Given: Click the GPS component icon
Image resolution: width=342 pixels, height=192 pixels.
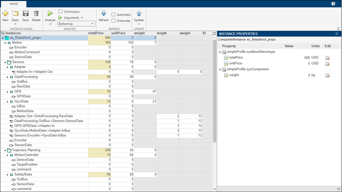Looking at the screenshot, I should click(x=12, y=92).
